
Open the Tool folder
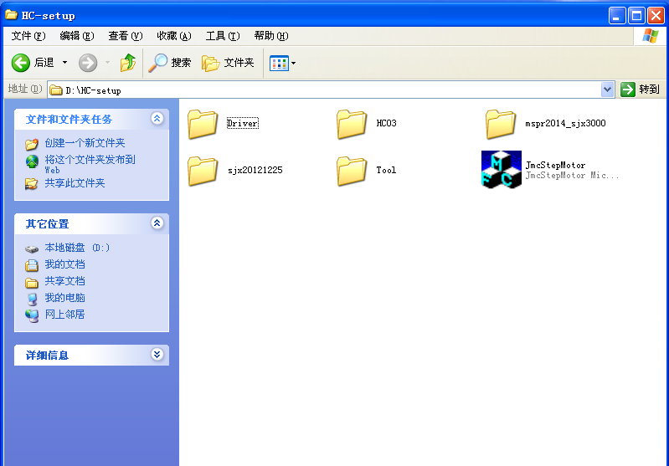click(352, 171)
